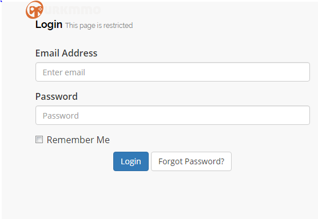Open the faint URKMMO site title
318x219 pixels.
point(73,10)
